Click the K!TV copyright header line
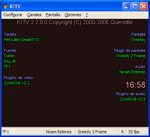Image resolution: width=150 pixels, height=137 pixels. [x=75, y=23]
